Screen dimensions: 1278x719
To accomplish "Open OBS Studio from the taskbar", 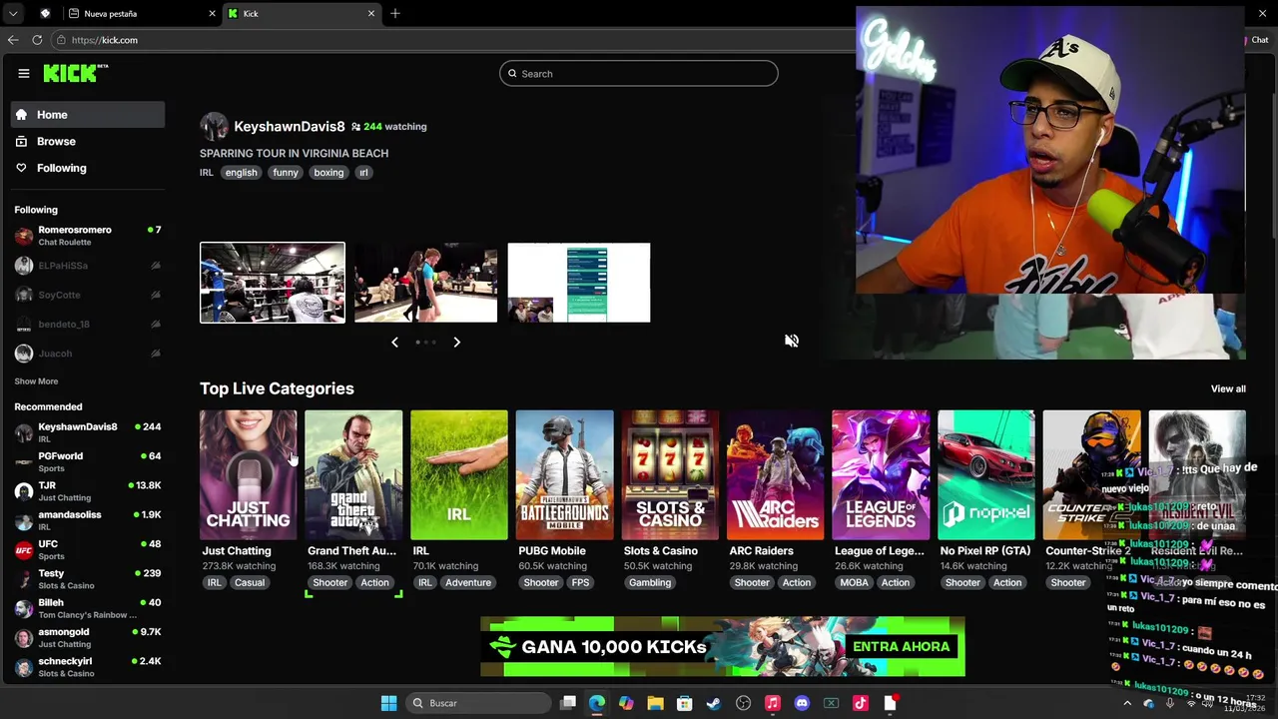I will click(x=743, y=703).
